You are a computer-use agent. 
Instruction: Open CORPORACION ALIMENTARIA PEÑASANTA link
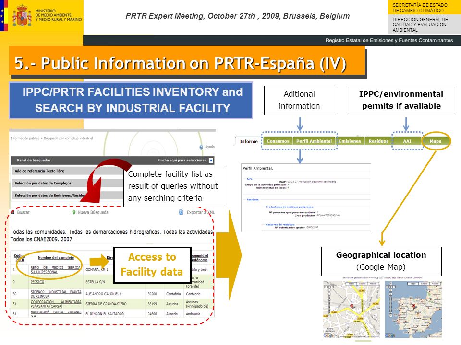point(56,304)
